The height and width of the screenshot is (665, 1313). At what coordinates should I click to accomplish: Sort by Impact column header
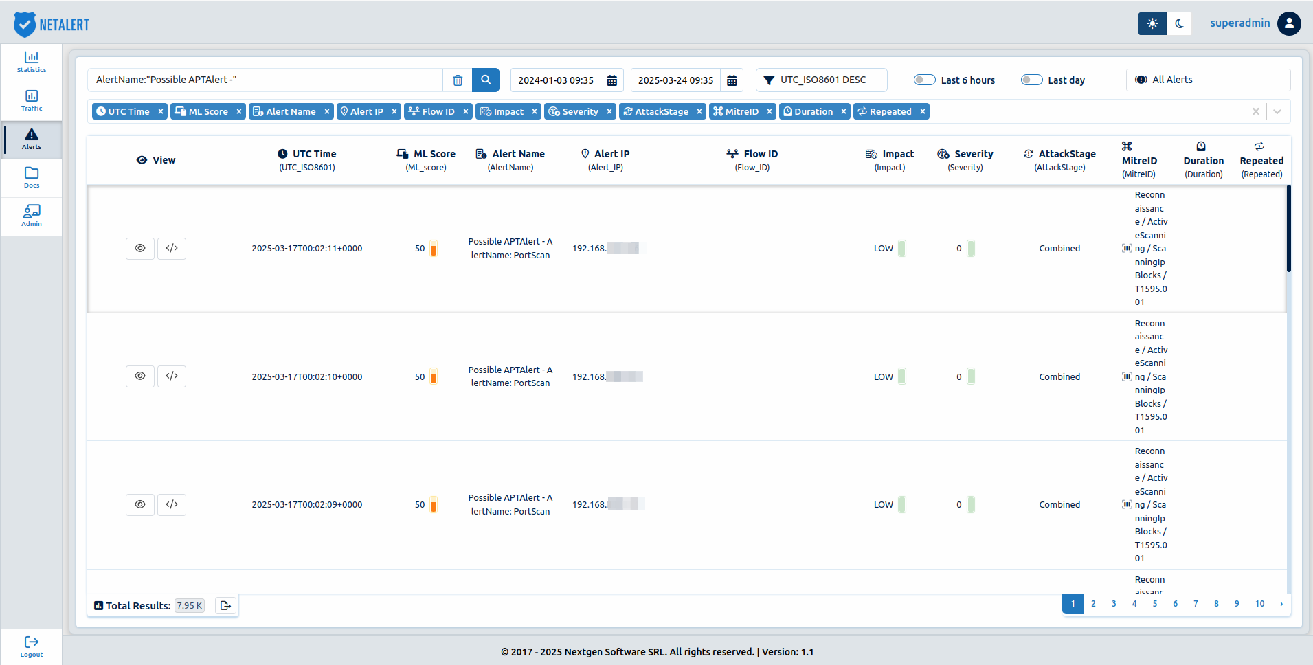890,160
